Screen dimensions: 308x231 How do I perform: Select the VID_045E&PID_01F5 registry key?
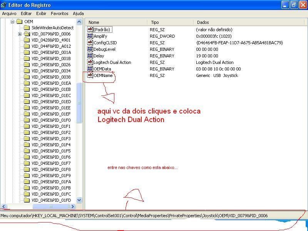coord(47,151)
